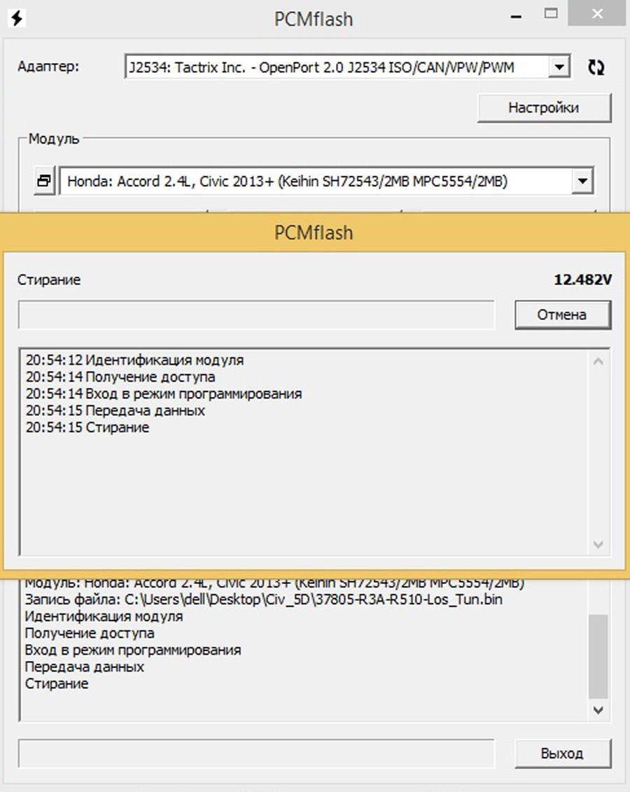Image resolution: width=630 pixels, height=792 pixels.
Task: Click the Модуль group label
Action: [54, 139]
